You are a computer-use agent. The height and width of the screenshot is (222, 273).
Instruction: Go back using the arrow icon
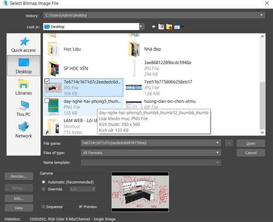[153, 26]
